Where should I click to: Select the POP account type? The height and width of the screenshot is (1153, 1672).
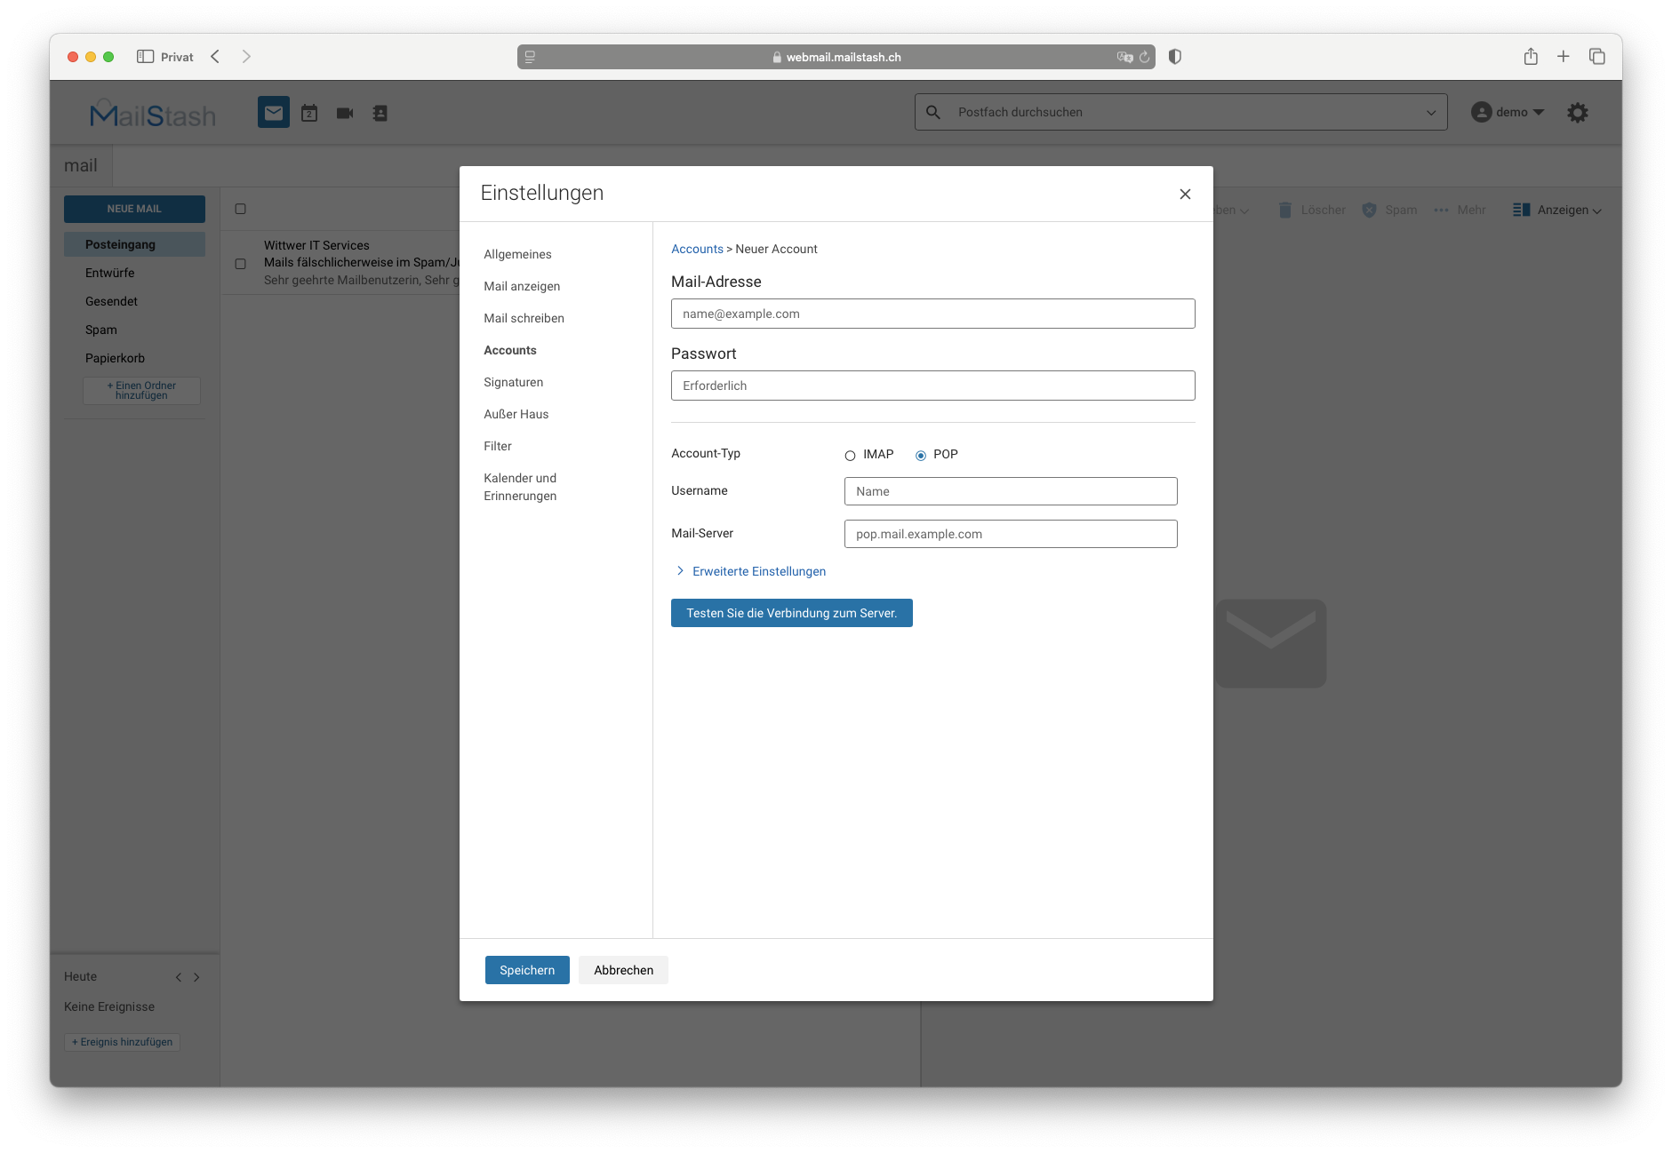921,456
